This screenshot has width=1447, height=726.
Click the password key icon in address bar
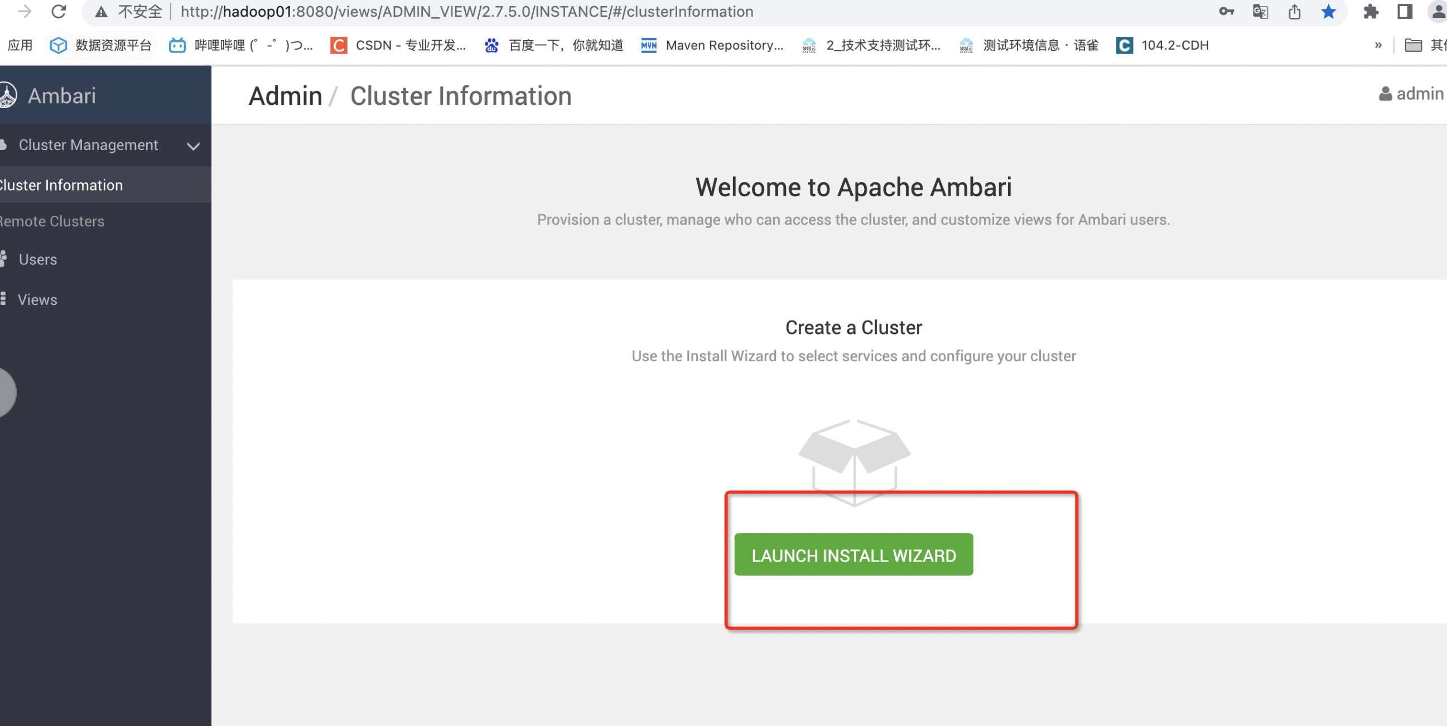[1226, 11]
